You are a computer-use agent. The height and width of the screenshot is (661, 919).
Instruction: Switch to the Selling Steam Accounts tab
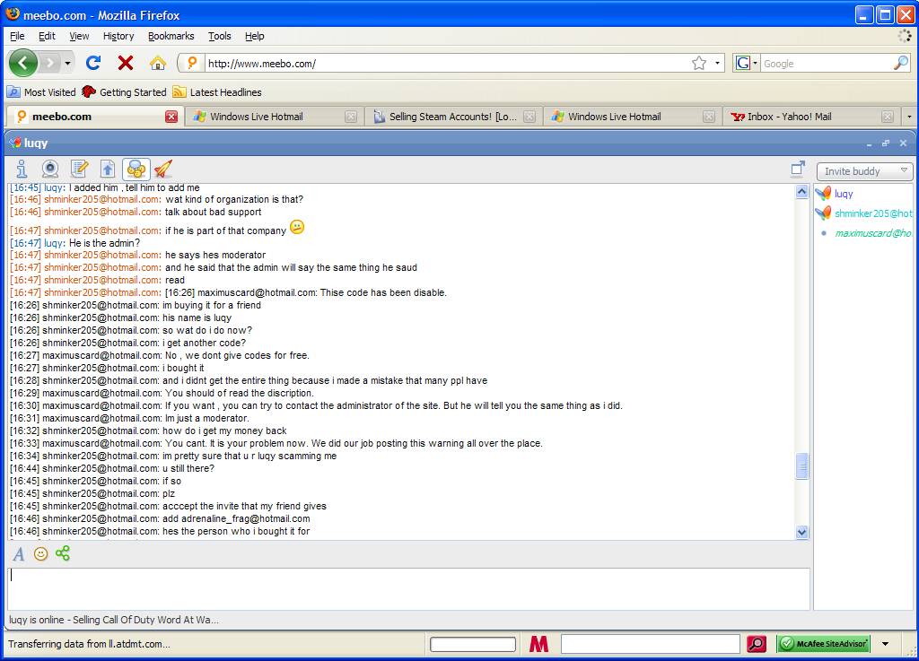tap(451, 117)
